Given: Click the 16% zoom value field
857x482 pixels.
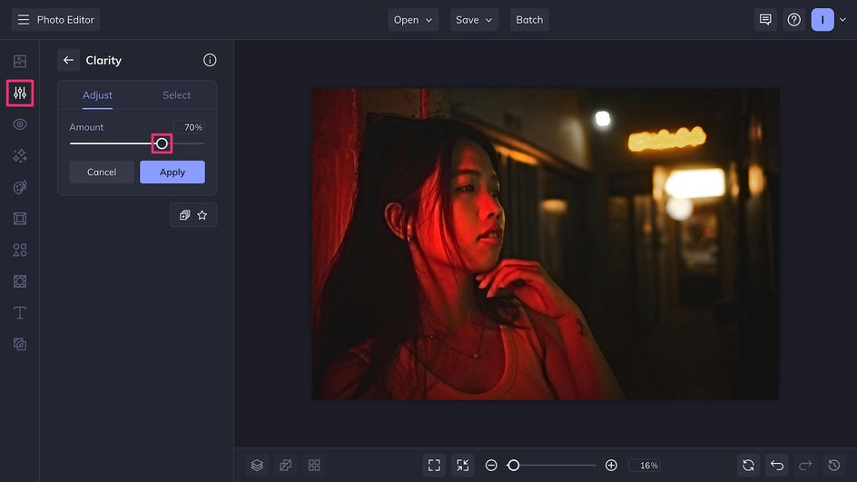Looking at the screenshot, I should [x=645, y=465].
